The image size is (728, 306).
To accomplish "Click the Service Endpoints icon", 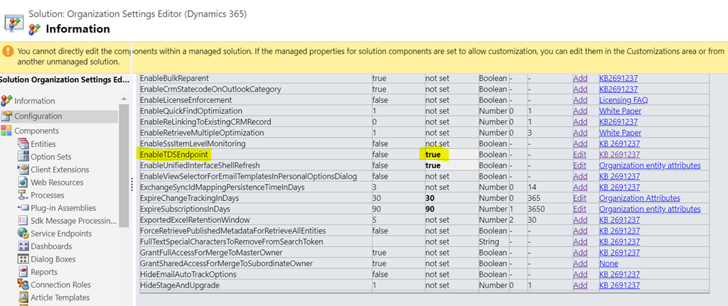I will (23, 233).
